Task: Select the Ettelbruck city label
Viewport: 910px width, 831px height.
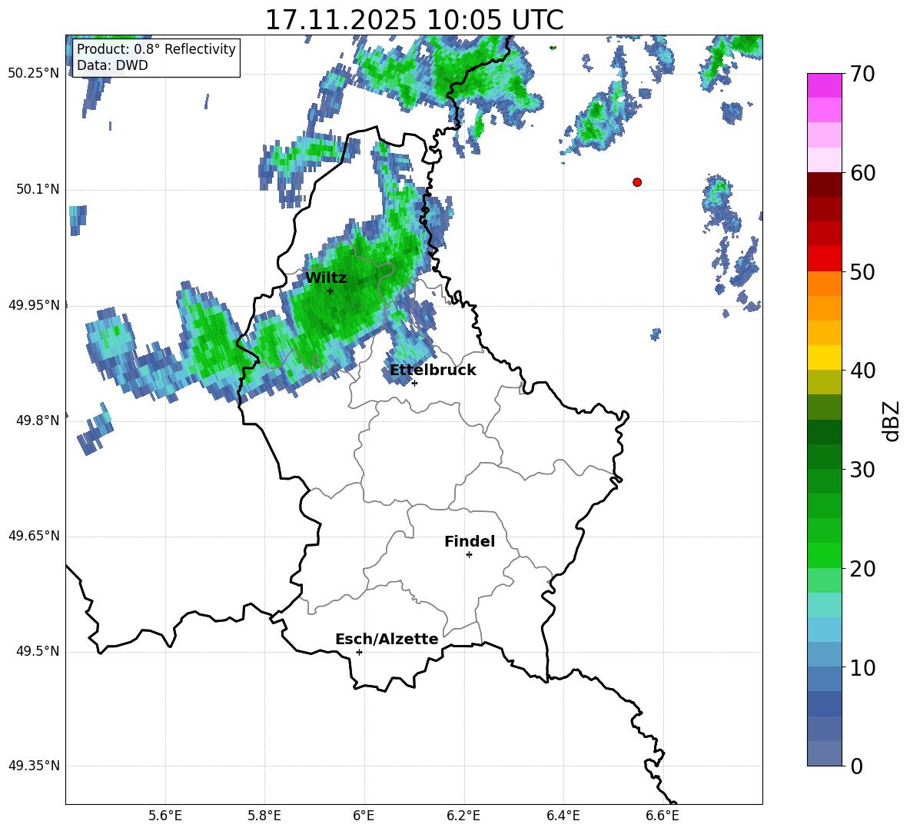Action: point(433,371)
